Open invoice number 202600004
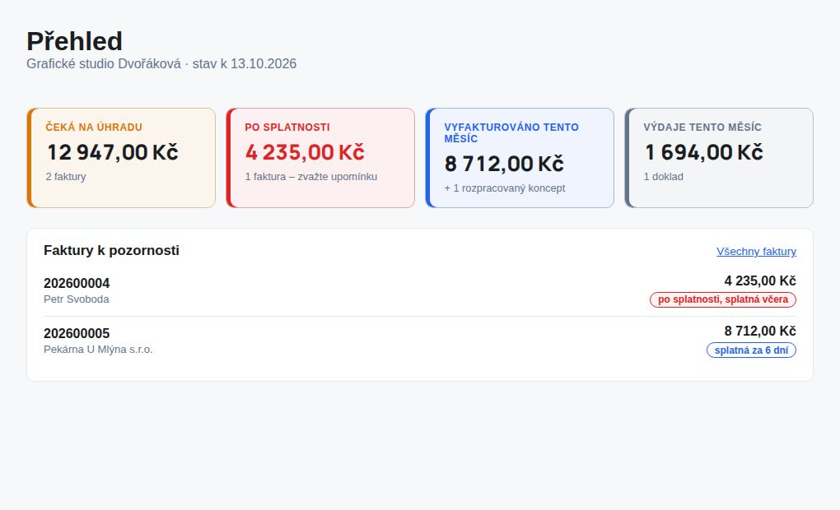 (x=77, y=283)
